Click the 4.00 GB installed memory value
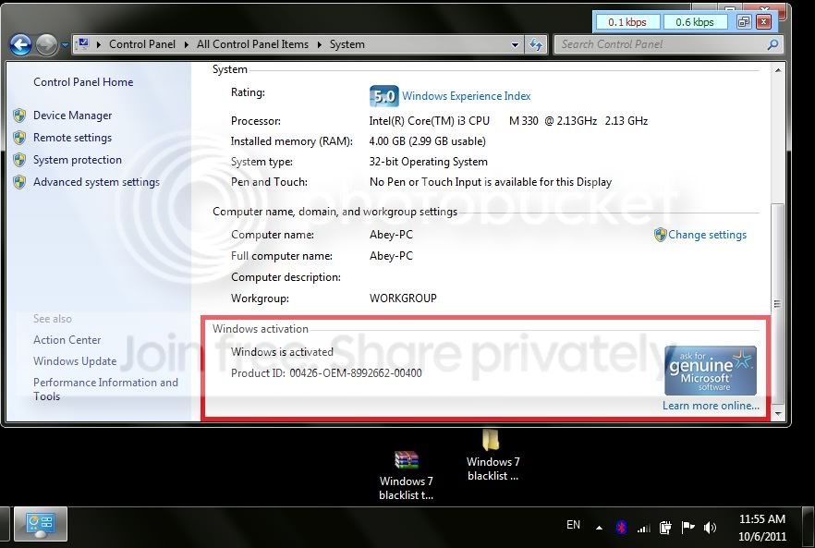 (427, 141)
